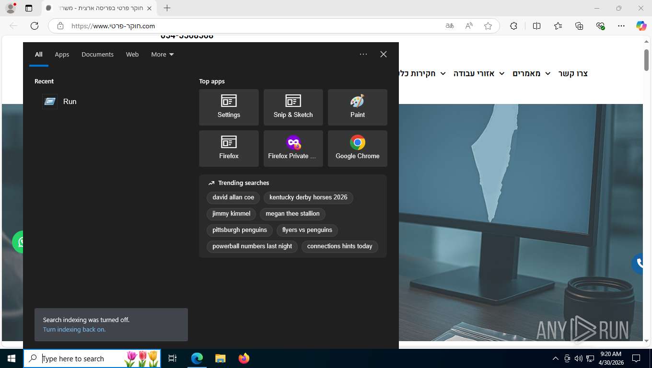
Task: View site information lock icon
Action: pos(60,26)
